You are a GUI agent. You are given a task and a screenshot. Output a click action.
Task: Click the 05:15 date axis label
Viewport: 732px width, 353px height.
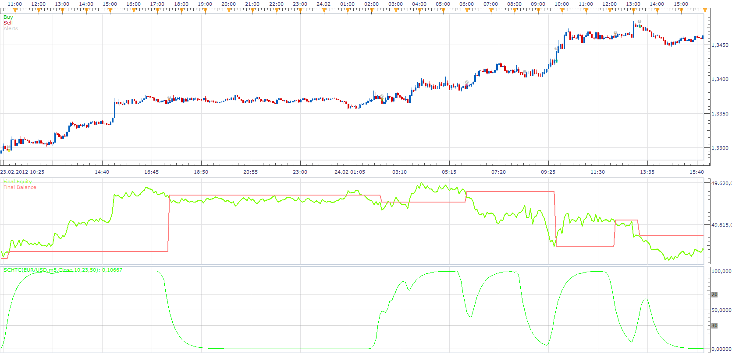(x=449, y=172)
